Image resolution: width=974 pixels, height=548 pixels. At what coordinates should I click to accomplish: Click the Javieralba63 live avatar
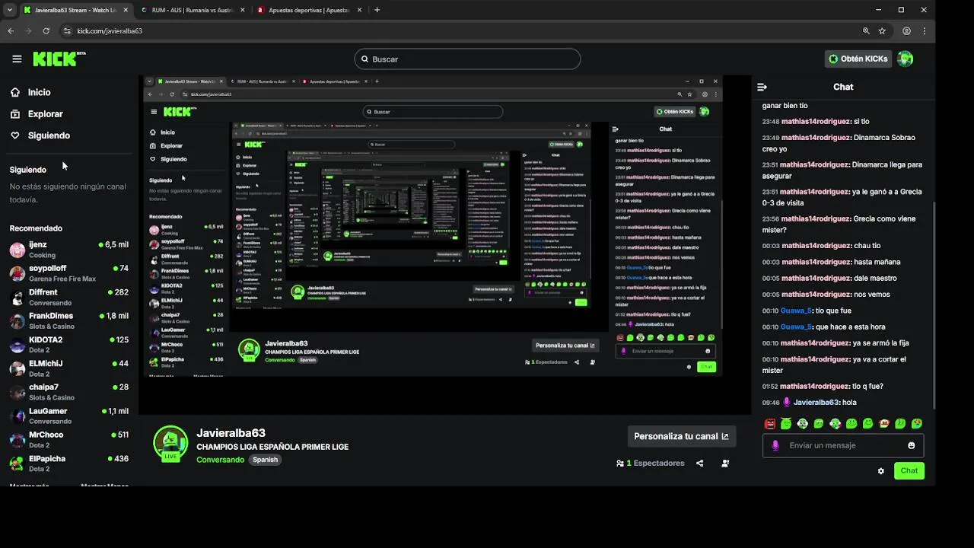coord(170,444)
